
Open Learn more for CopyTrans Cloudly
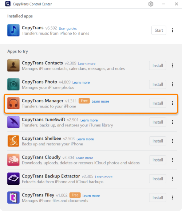pyautogui.click(x=84, y=158)
